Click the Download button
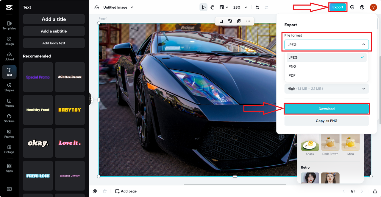Viewport: 381px width, 197px height. tap(327, 109)
